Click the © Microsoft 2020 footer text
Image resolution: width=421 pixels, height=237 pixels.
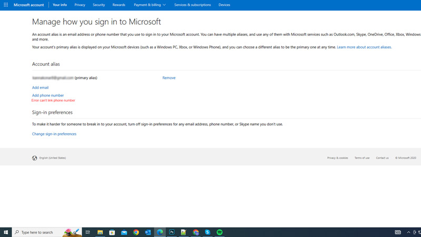405,158
